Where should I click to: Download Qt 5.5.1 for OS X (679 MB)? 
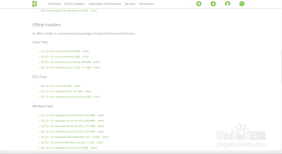[56, 86]
